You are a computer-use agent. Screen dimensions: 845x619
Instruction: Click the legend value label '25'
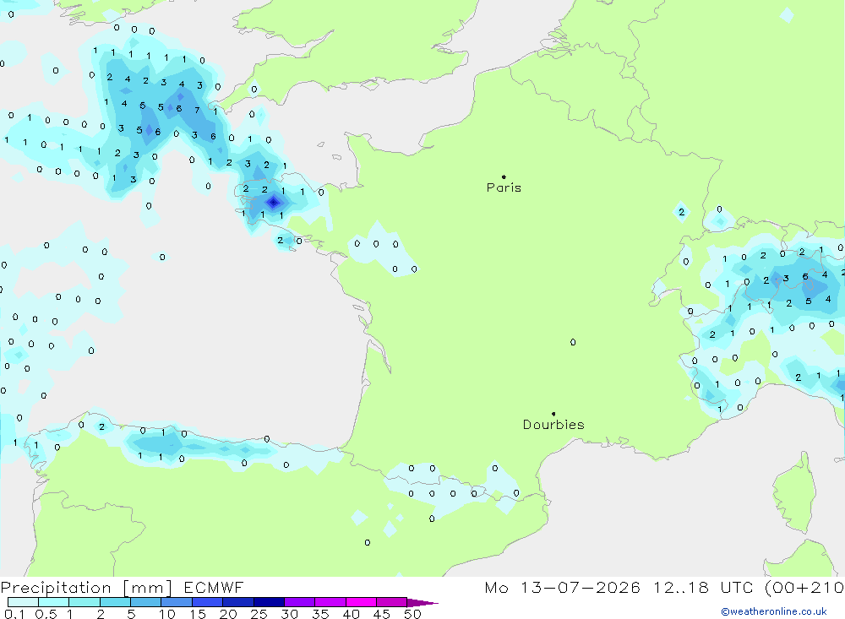pos(259,614)
